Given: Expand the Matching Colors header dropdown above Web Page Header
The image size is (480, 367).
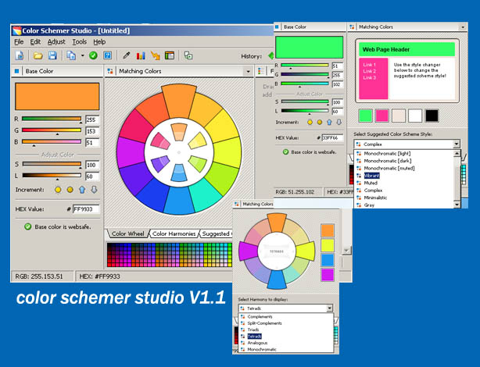Looking at the screenshot, I should point(463,27).
